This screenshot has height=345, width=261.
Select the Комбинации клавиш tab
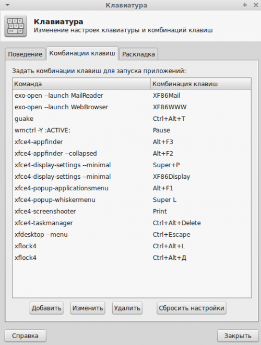click(x=82, y=53)
